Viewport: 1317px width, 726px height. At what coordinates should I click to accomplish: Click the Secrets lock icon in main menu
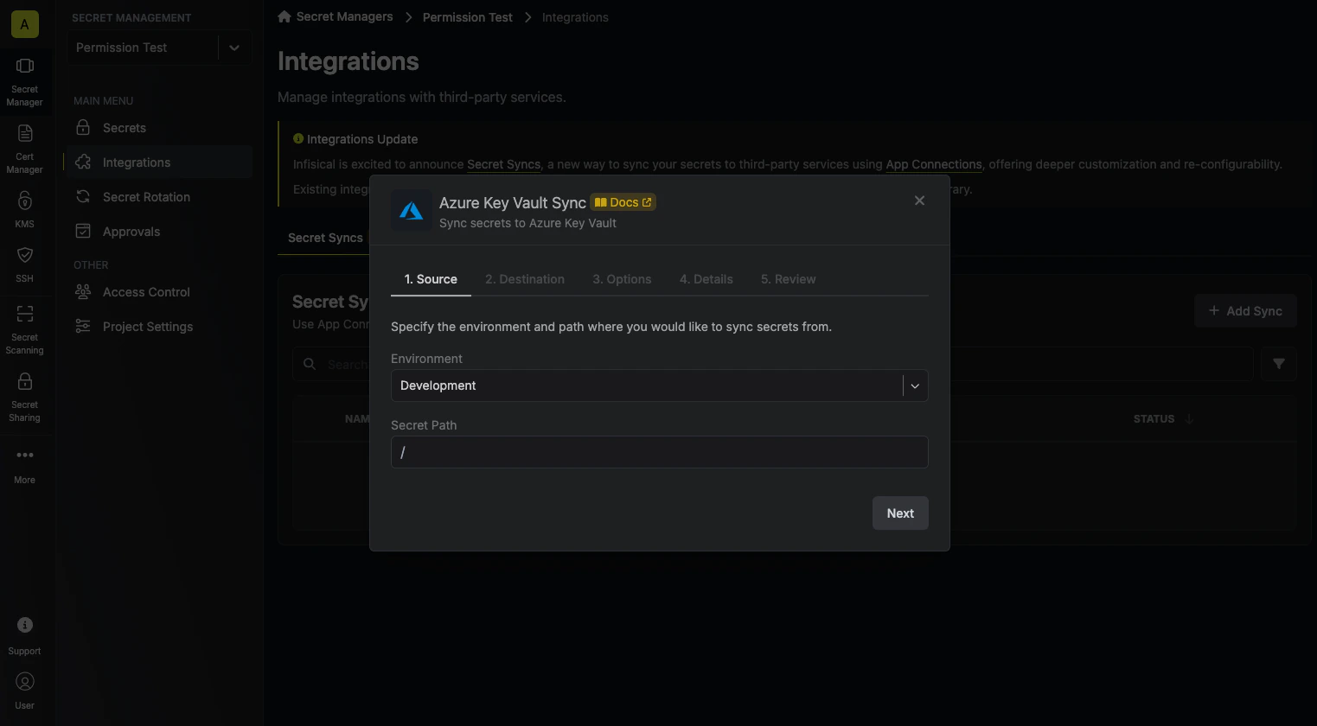(83, 127)
